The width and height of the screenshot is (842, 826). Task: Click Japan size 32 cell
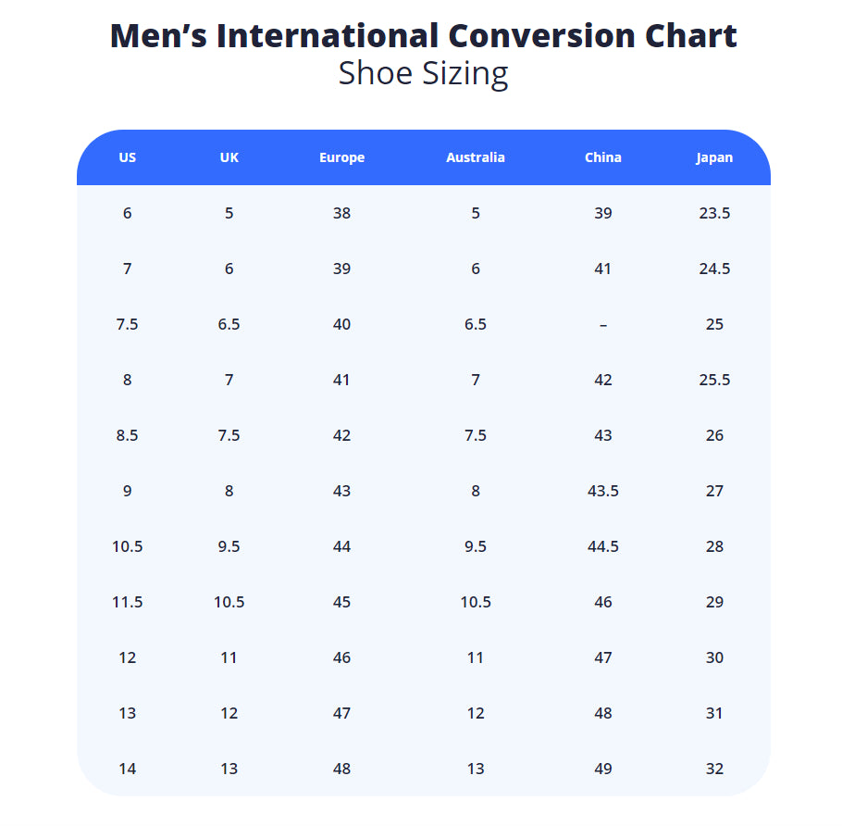(714, 769)
